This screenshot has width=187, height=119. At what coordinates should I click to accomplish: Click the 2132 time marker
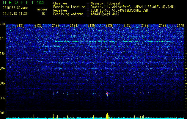click(38, 25)
